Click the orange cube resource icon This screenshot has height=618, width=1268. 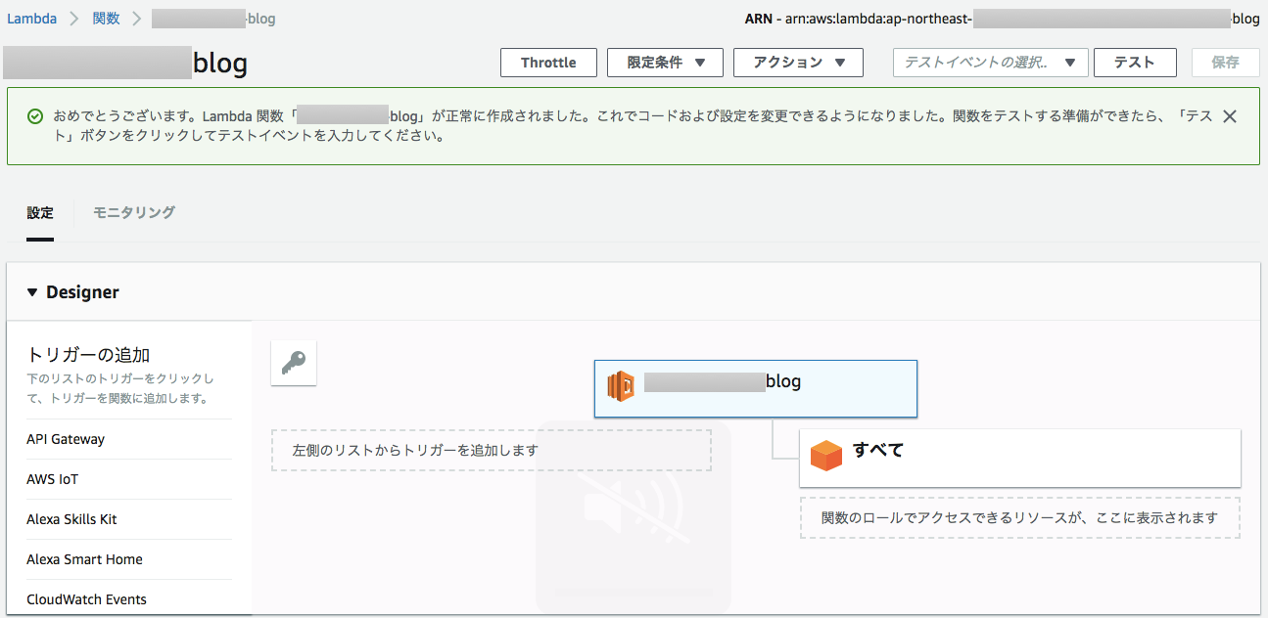tap(826, 456)
